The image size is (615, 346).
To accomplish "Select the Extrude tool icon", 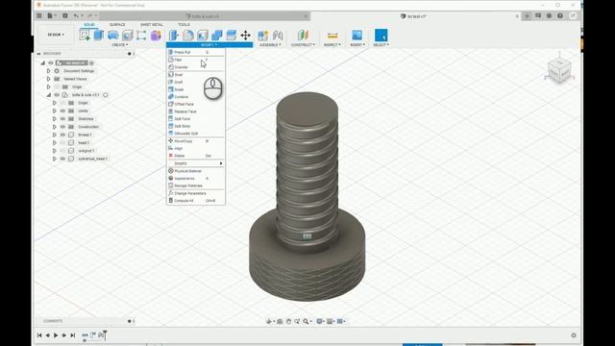I will (x=99, y=36).
